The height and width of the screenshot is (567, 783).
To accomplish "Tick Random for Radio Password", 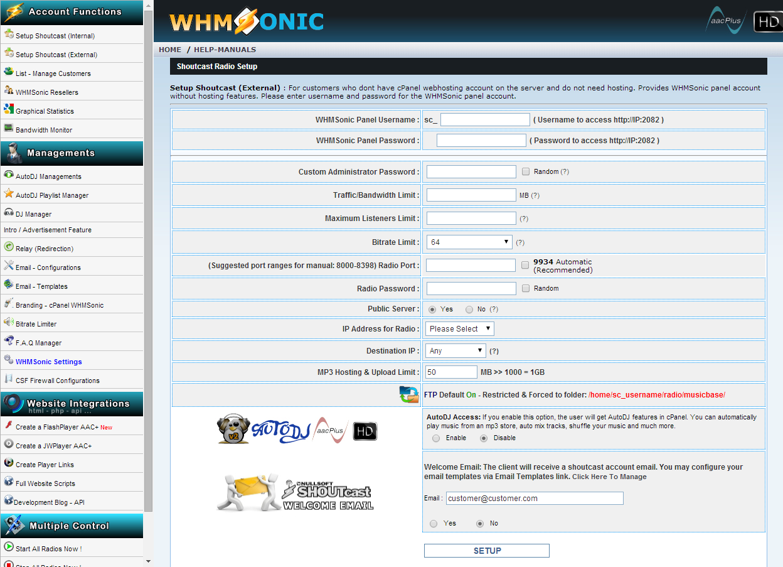I will (526, 288).
